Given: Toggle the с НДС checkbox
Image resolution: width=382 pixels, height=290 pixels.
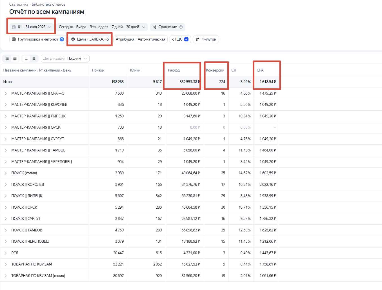Looking at the screenshot, I should [x=186, y=39].
